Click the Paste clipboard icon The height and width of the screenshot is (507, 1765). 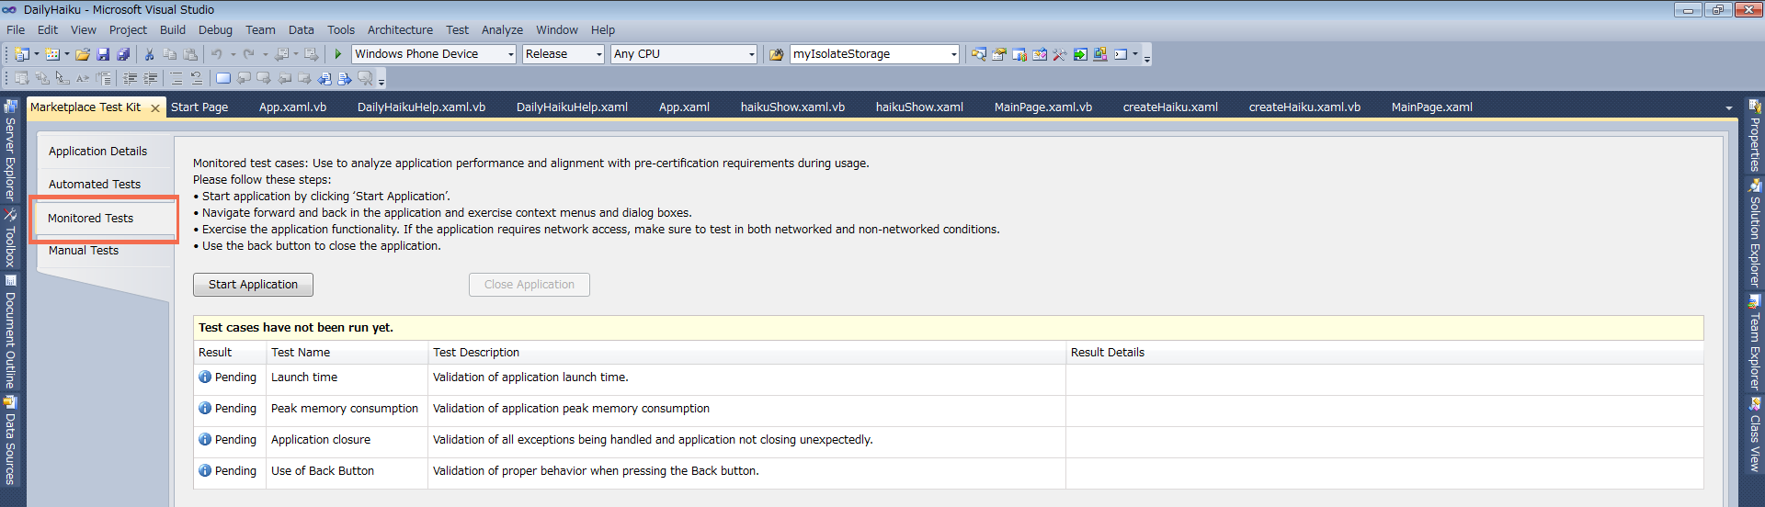coord(190,54)
